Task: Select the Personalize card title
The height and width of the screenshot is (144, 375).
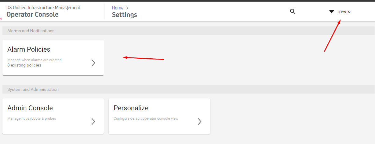Action: [x=131, y=108]
